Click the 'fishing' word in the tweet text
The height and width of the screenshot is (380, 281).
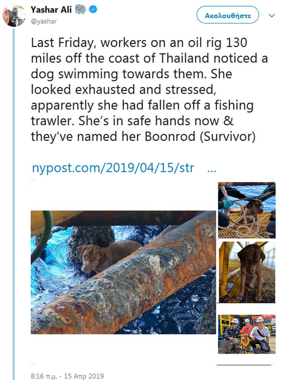pos(234,105)
